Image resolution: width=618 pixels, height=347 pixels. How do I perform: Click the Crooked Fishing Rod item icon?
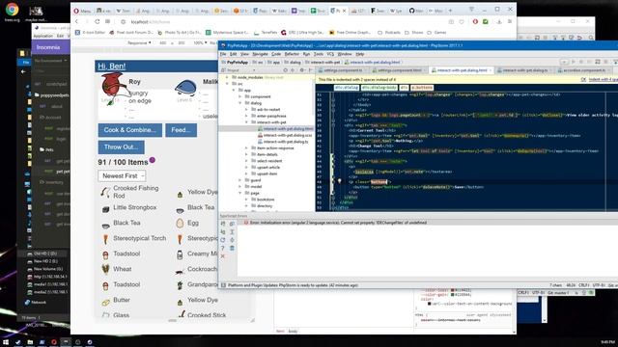[105, 192]
